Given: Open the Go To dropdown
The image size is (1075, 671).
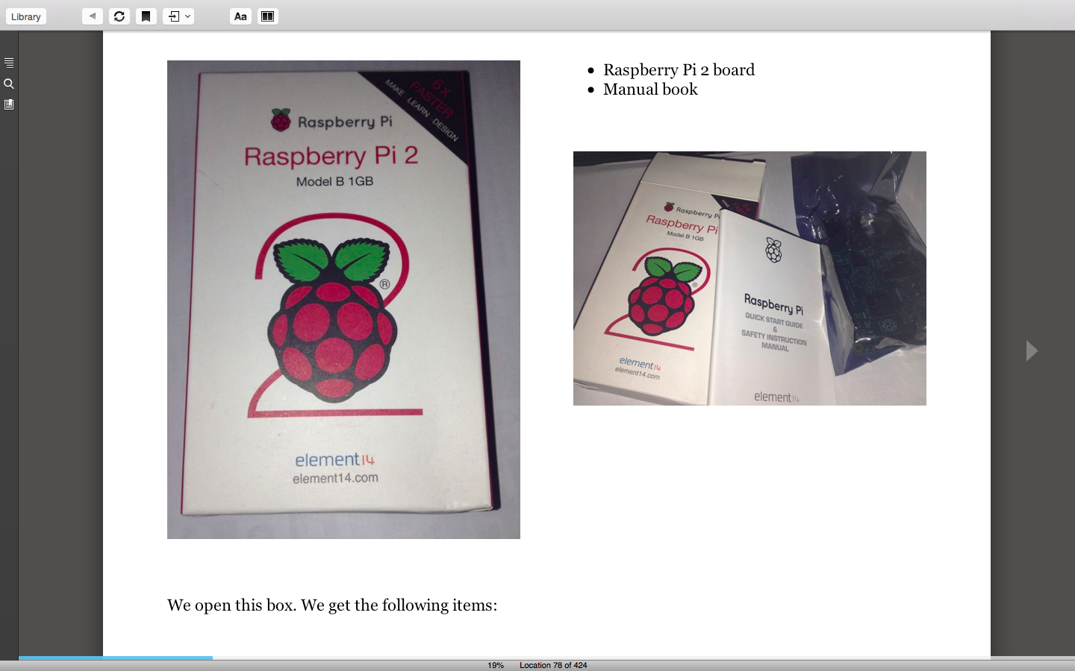Looking at the screenshot, I should (178, 16).
